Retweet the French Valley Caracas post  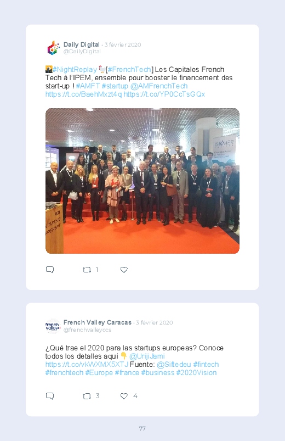(87, 396)
